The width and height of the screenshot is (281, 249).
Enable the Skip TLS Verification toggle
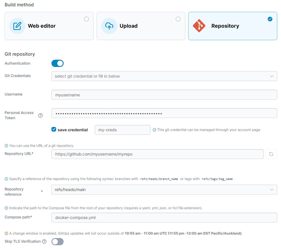coord(57,241)
